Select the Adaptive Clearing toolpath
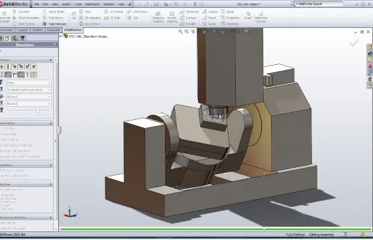 (158, 17)
